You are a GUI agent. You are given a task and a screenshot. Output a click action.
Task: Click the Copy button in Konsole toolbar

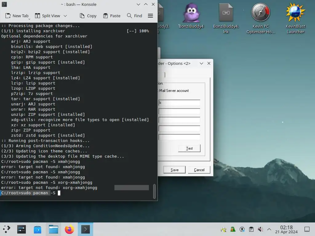pos(88,16)
